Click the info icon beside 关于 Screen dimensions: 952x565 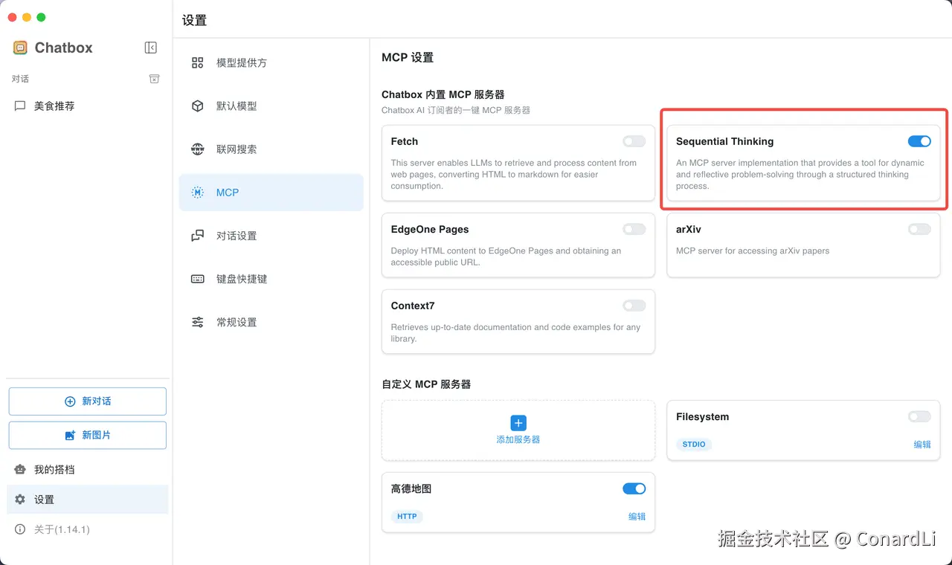(20, 529)
